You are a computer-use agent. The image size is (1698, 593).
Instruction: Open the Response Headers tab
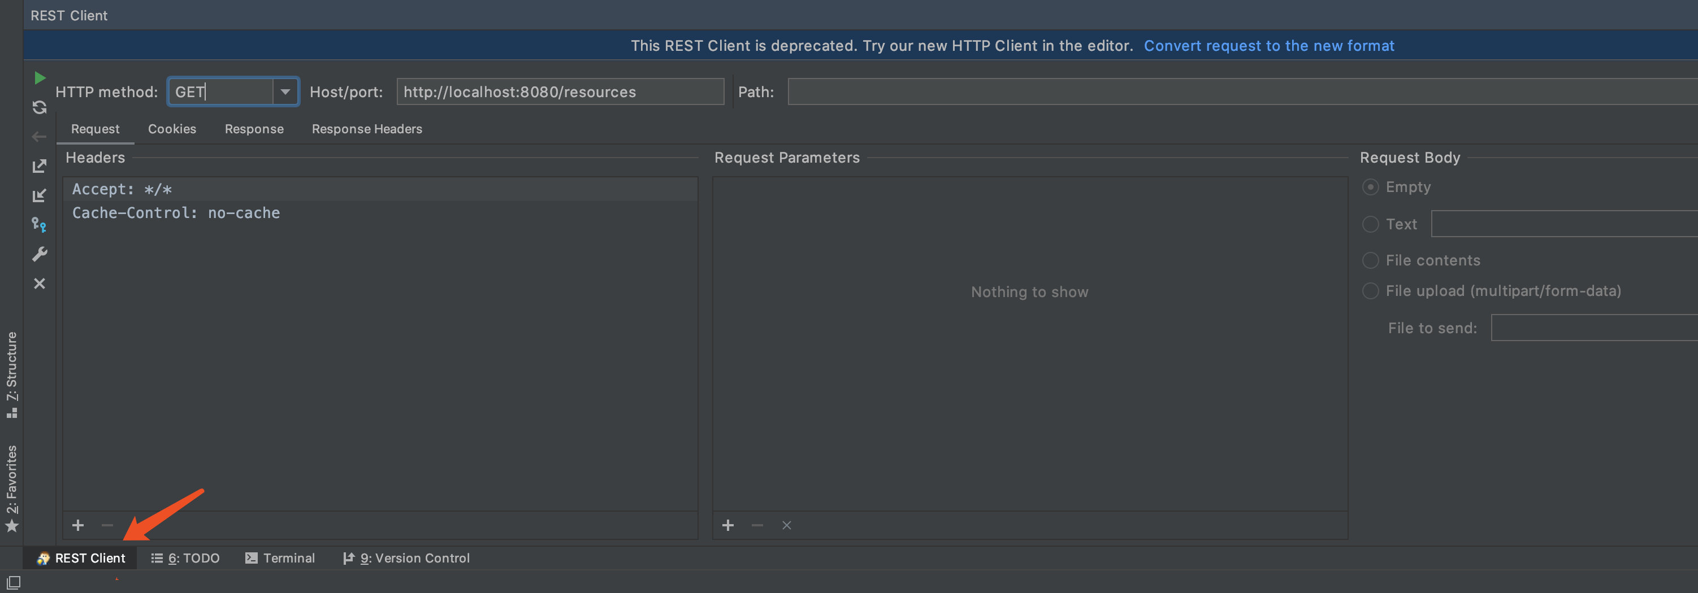click(x=366, y=129)
